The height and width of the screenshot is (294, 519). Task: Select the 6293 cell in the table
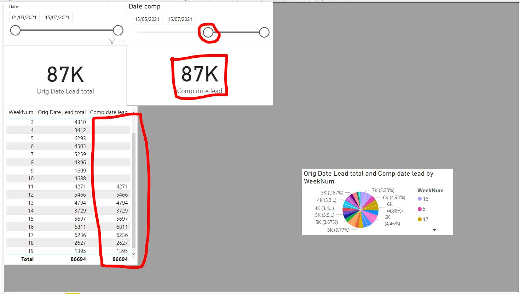click(x=80, y=138)
